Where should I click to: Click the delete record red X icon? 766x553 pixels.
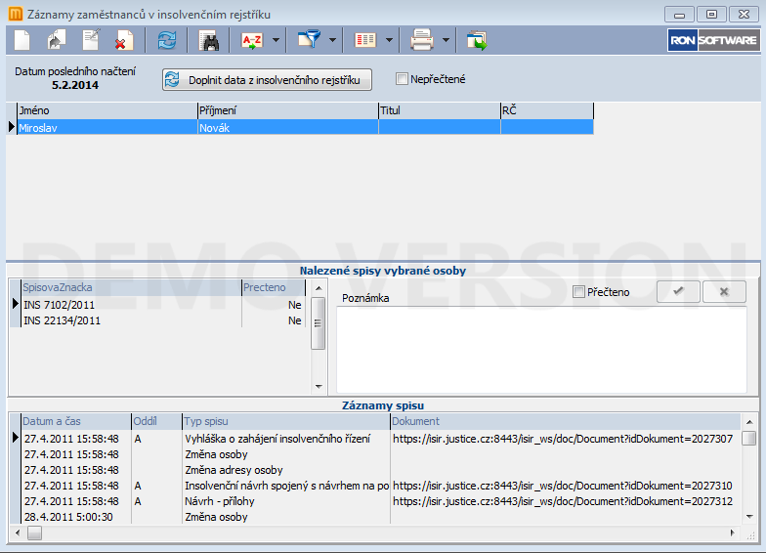[124, 40]
